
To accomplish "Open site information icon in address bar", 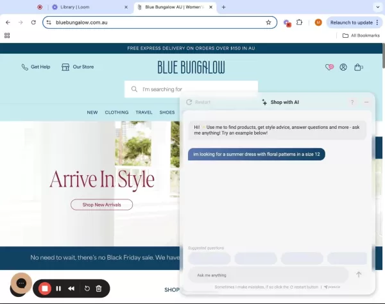I will 49,22.
